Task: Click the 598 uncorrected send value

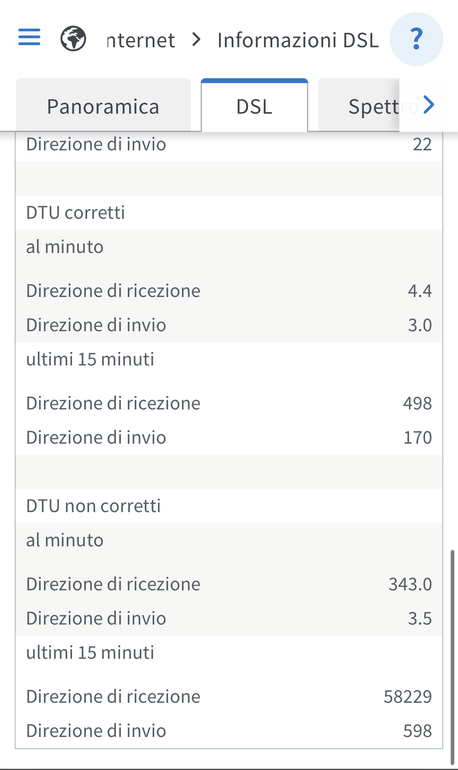Action: click(417, 731)
